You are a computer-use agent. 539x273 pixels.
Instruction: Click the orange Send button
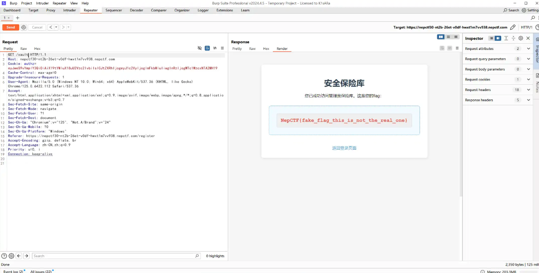click(11, 27)
